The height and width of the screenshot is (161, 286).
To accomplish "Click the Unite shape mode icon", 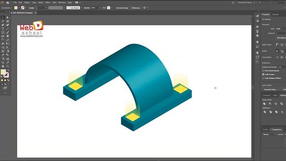I will click(264, 104).
